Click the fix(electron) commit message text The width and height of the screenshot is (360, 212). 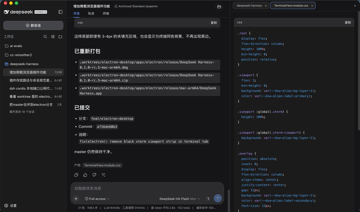click(144, 141)
